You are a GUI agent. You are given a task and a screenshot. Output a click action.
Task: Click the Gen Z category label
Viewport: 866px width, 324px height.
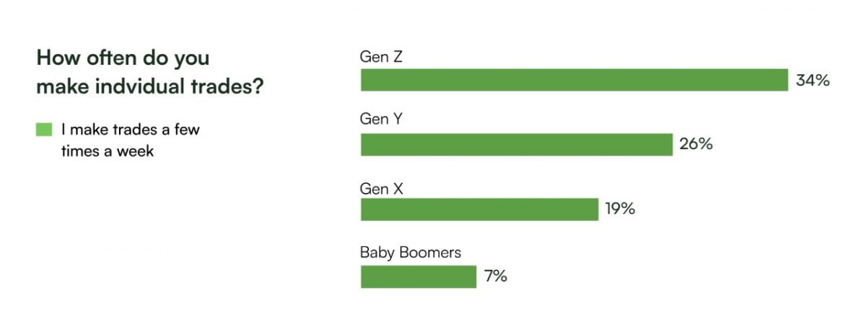tap(381, 55)
